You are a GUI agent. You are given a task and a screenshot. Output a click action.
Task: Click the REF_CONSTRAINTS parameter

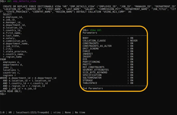click(93, 67)
